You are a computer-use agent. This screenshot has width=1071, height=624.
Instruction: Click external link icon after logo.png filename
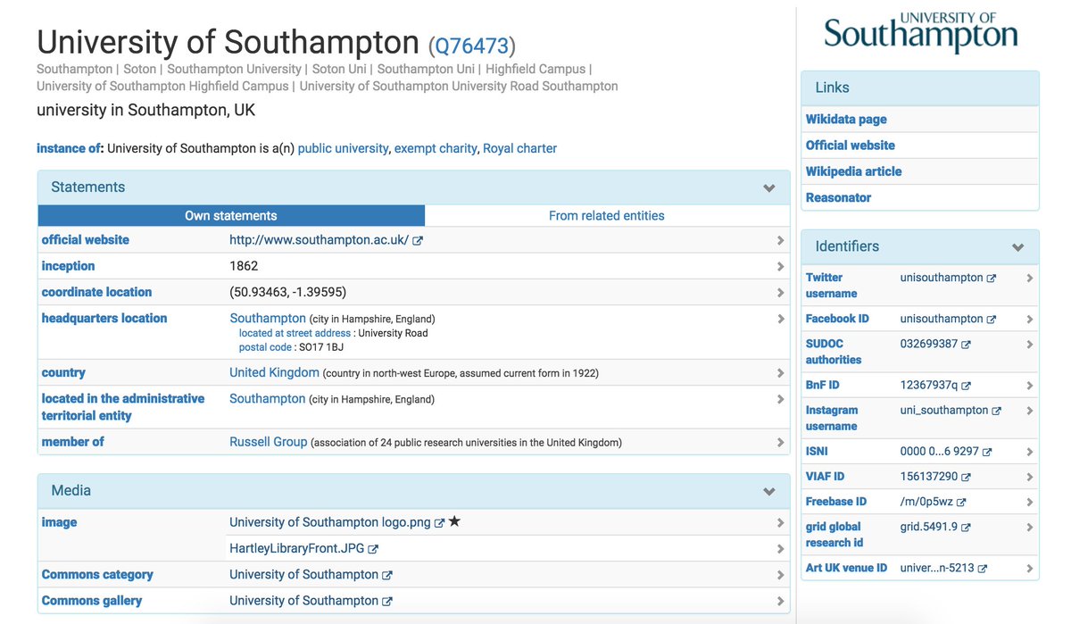pos(439,523)
